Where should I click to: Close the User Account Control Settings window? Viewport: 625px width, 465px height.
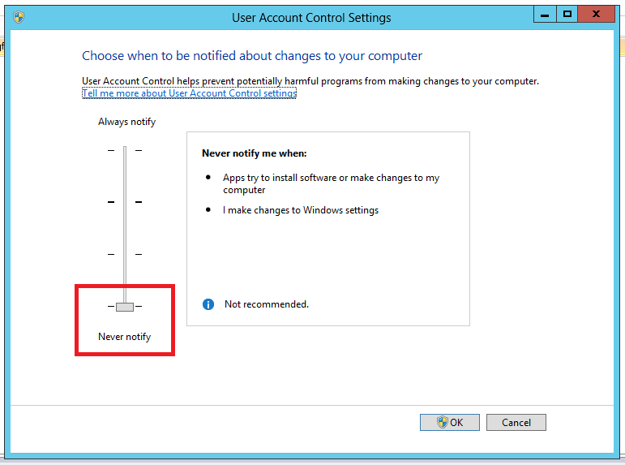[x=597, y=14]
